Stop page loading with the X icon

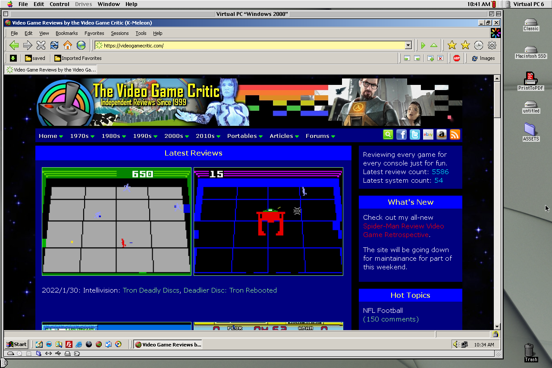pyautogui.click(x=41, y=45)
